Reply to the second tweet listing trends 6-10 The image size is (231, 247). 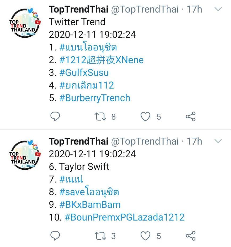coord(55,236)
